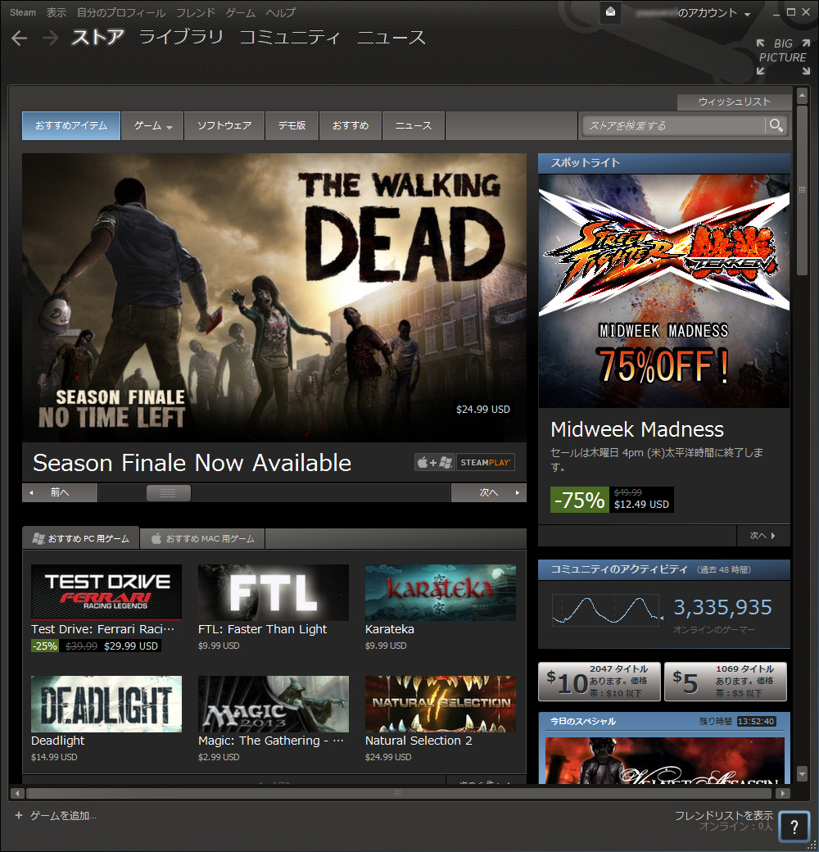Go to the ニュース main section
The height and width of the screenshot is (852, 819).
point(391,38)
